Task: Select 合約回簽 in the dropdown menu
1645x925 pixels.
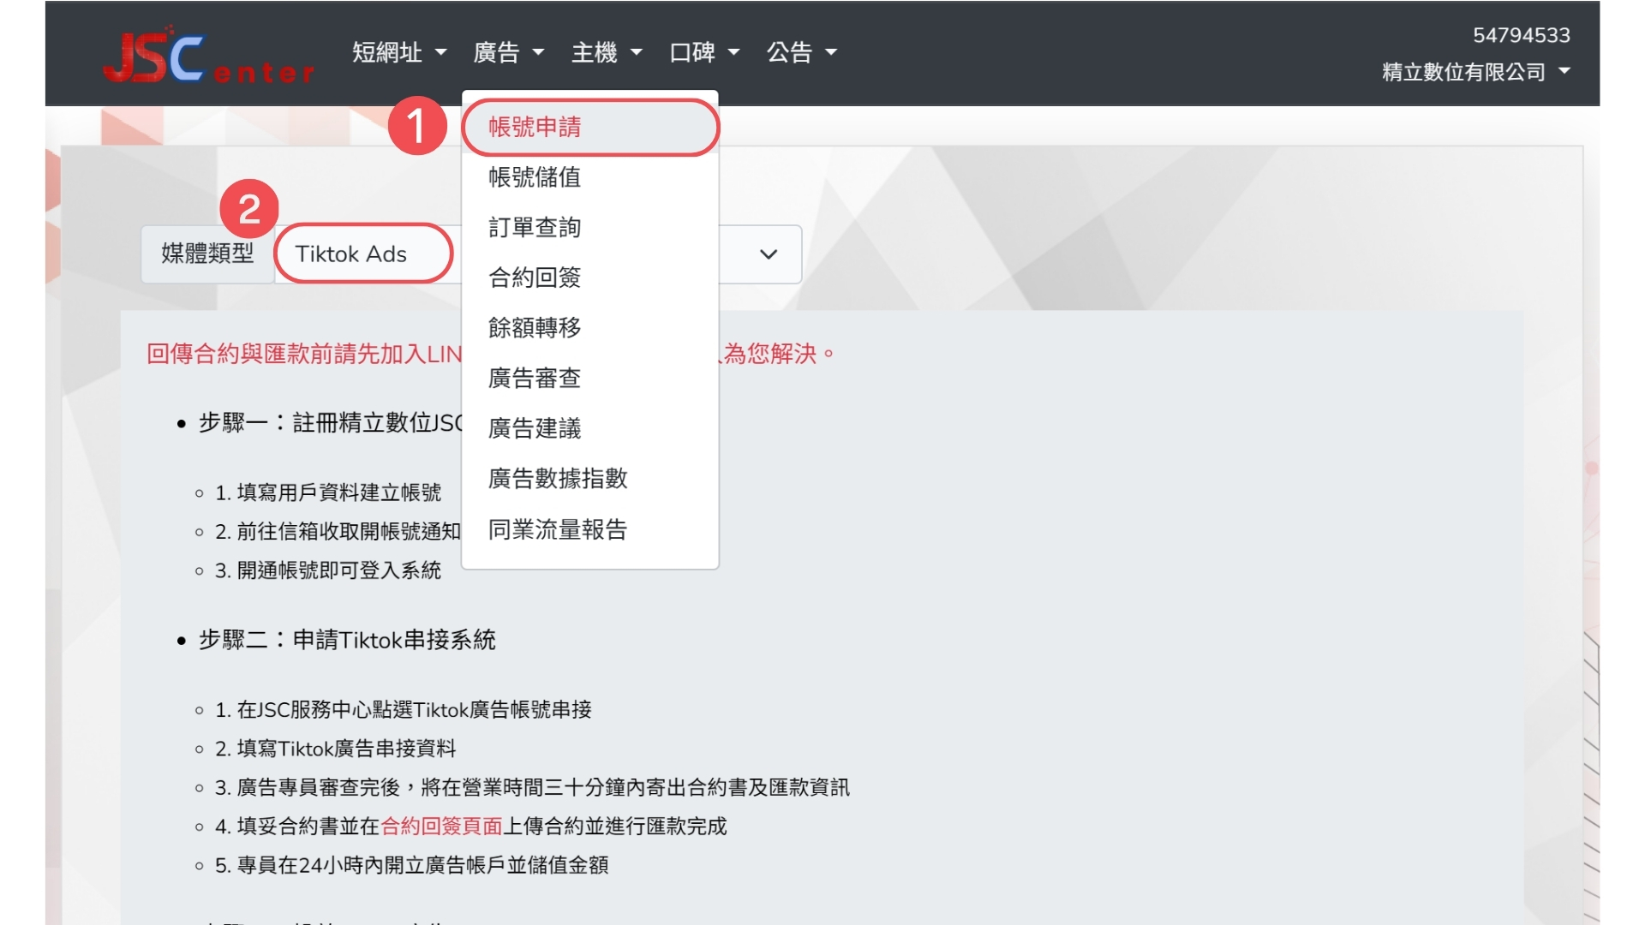Action: coord(535,277)
